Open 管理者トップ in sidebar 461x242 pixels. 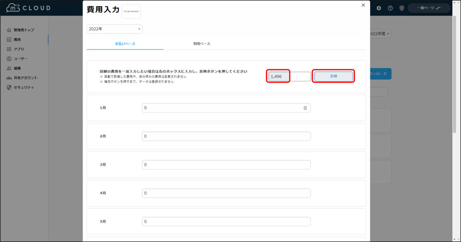click(x=24, y=30)
